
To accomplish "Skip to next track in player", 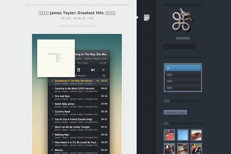I will pos(93,70).
